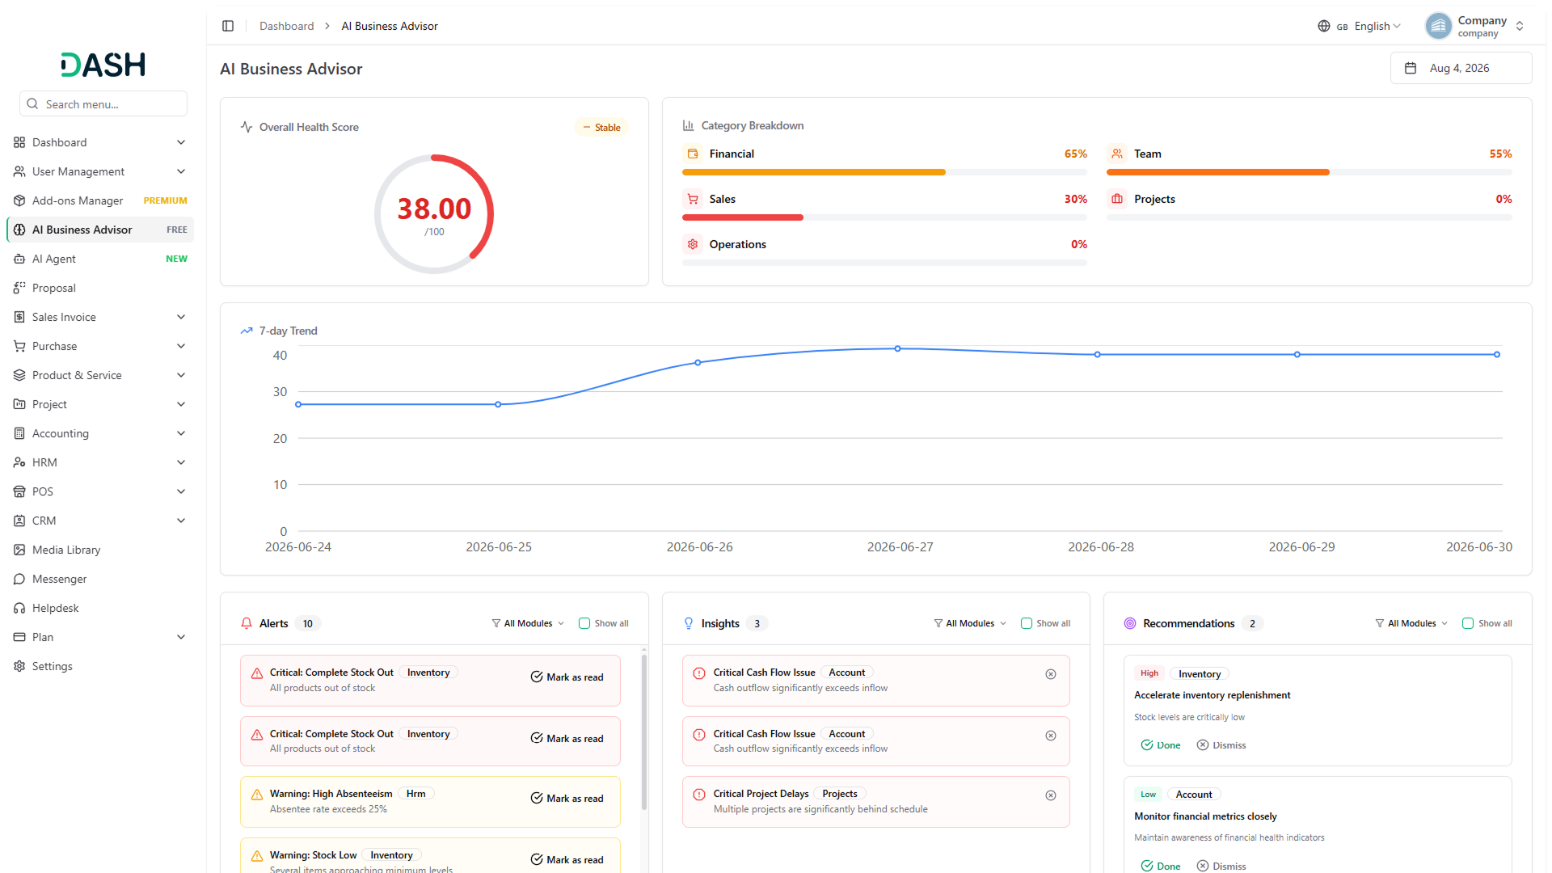The height and width of the screenshot is (873, 1552).
Task: Click the Insights lightbulb icon
Action: click(x=689, y=623)
